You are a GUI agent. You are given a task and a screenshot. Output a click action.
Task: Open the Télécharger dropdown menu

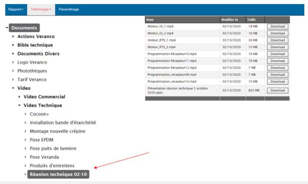pyautogui.click(x=40, y=9)
